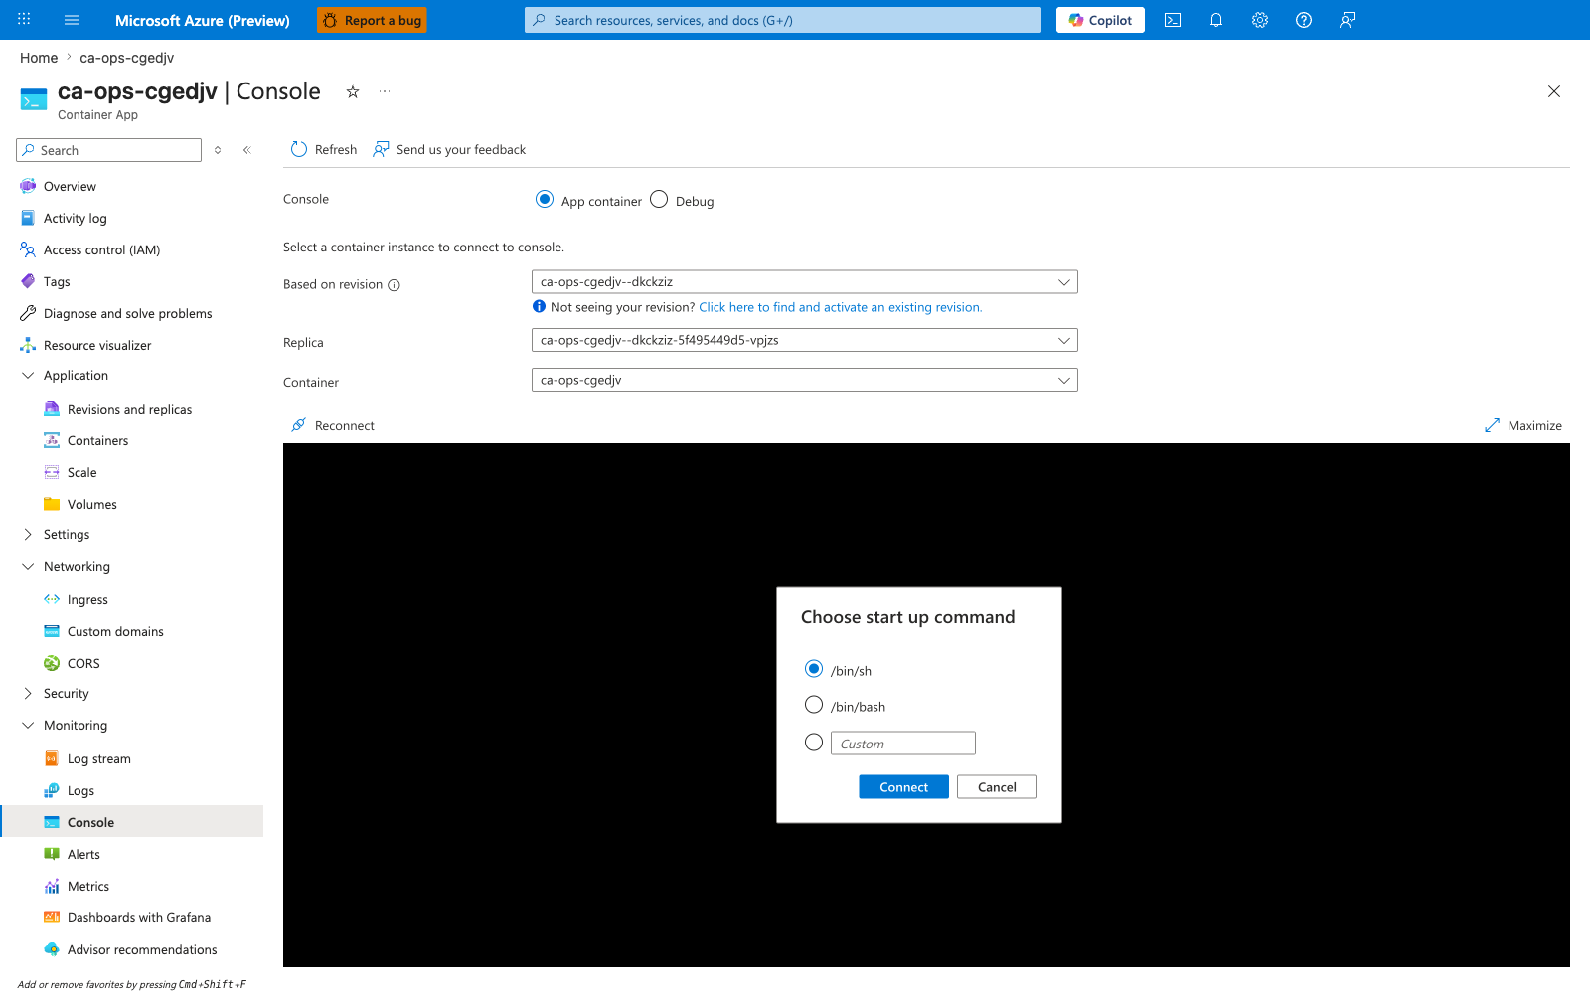Open Log stream in the sidebar
1590x994 pixels.
[98, 758]
